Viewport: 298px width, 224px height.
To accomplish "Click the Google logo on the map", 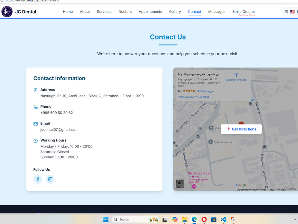I will (241, 185).
